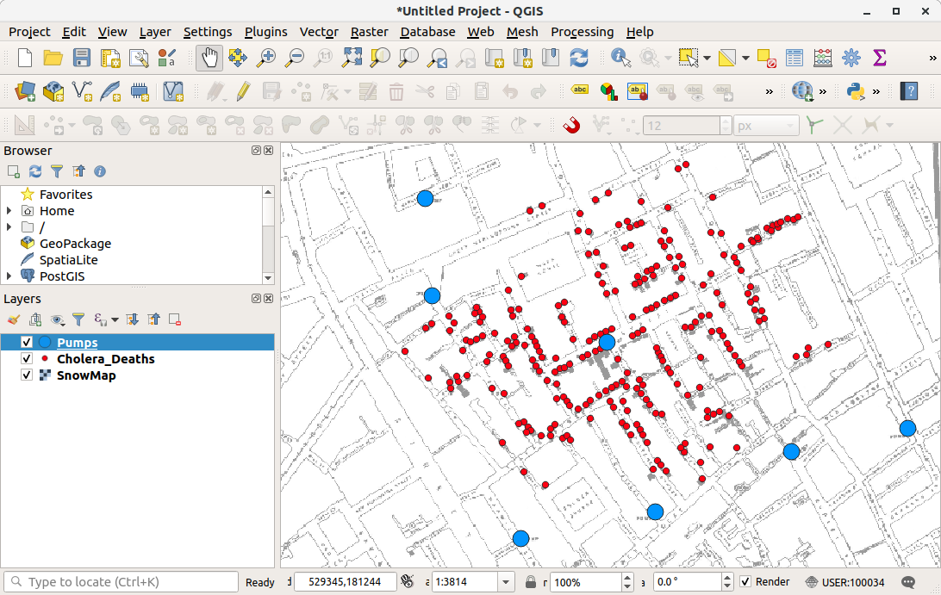The width and height of the screenshot is (941, 595).
Task: Activate the Identify Features tool
Action: coord(620,59)
